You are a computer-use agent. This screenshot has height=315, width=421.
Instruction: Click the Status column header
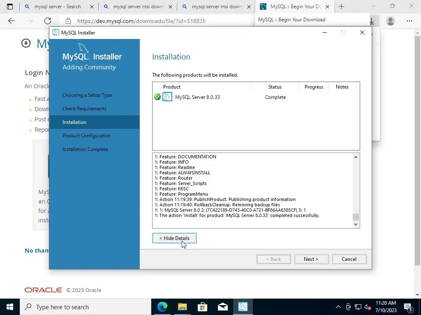pyautogui.click(x=275, y=87)
